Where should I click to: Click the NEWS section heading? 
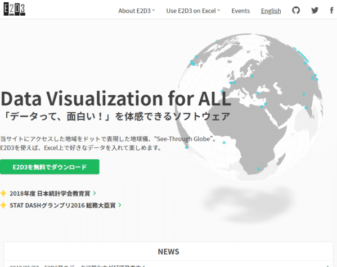[x=169, y=251]
